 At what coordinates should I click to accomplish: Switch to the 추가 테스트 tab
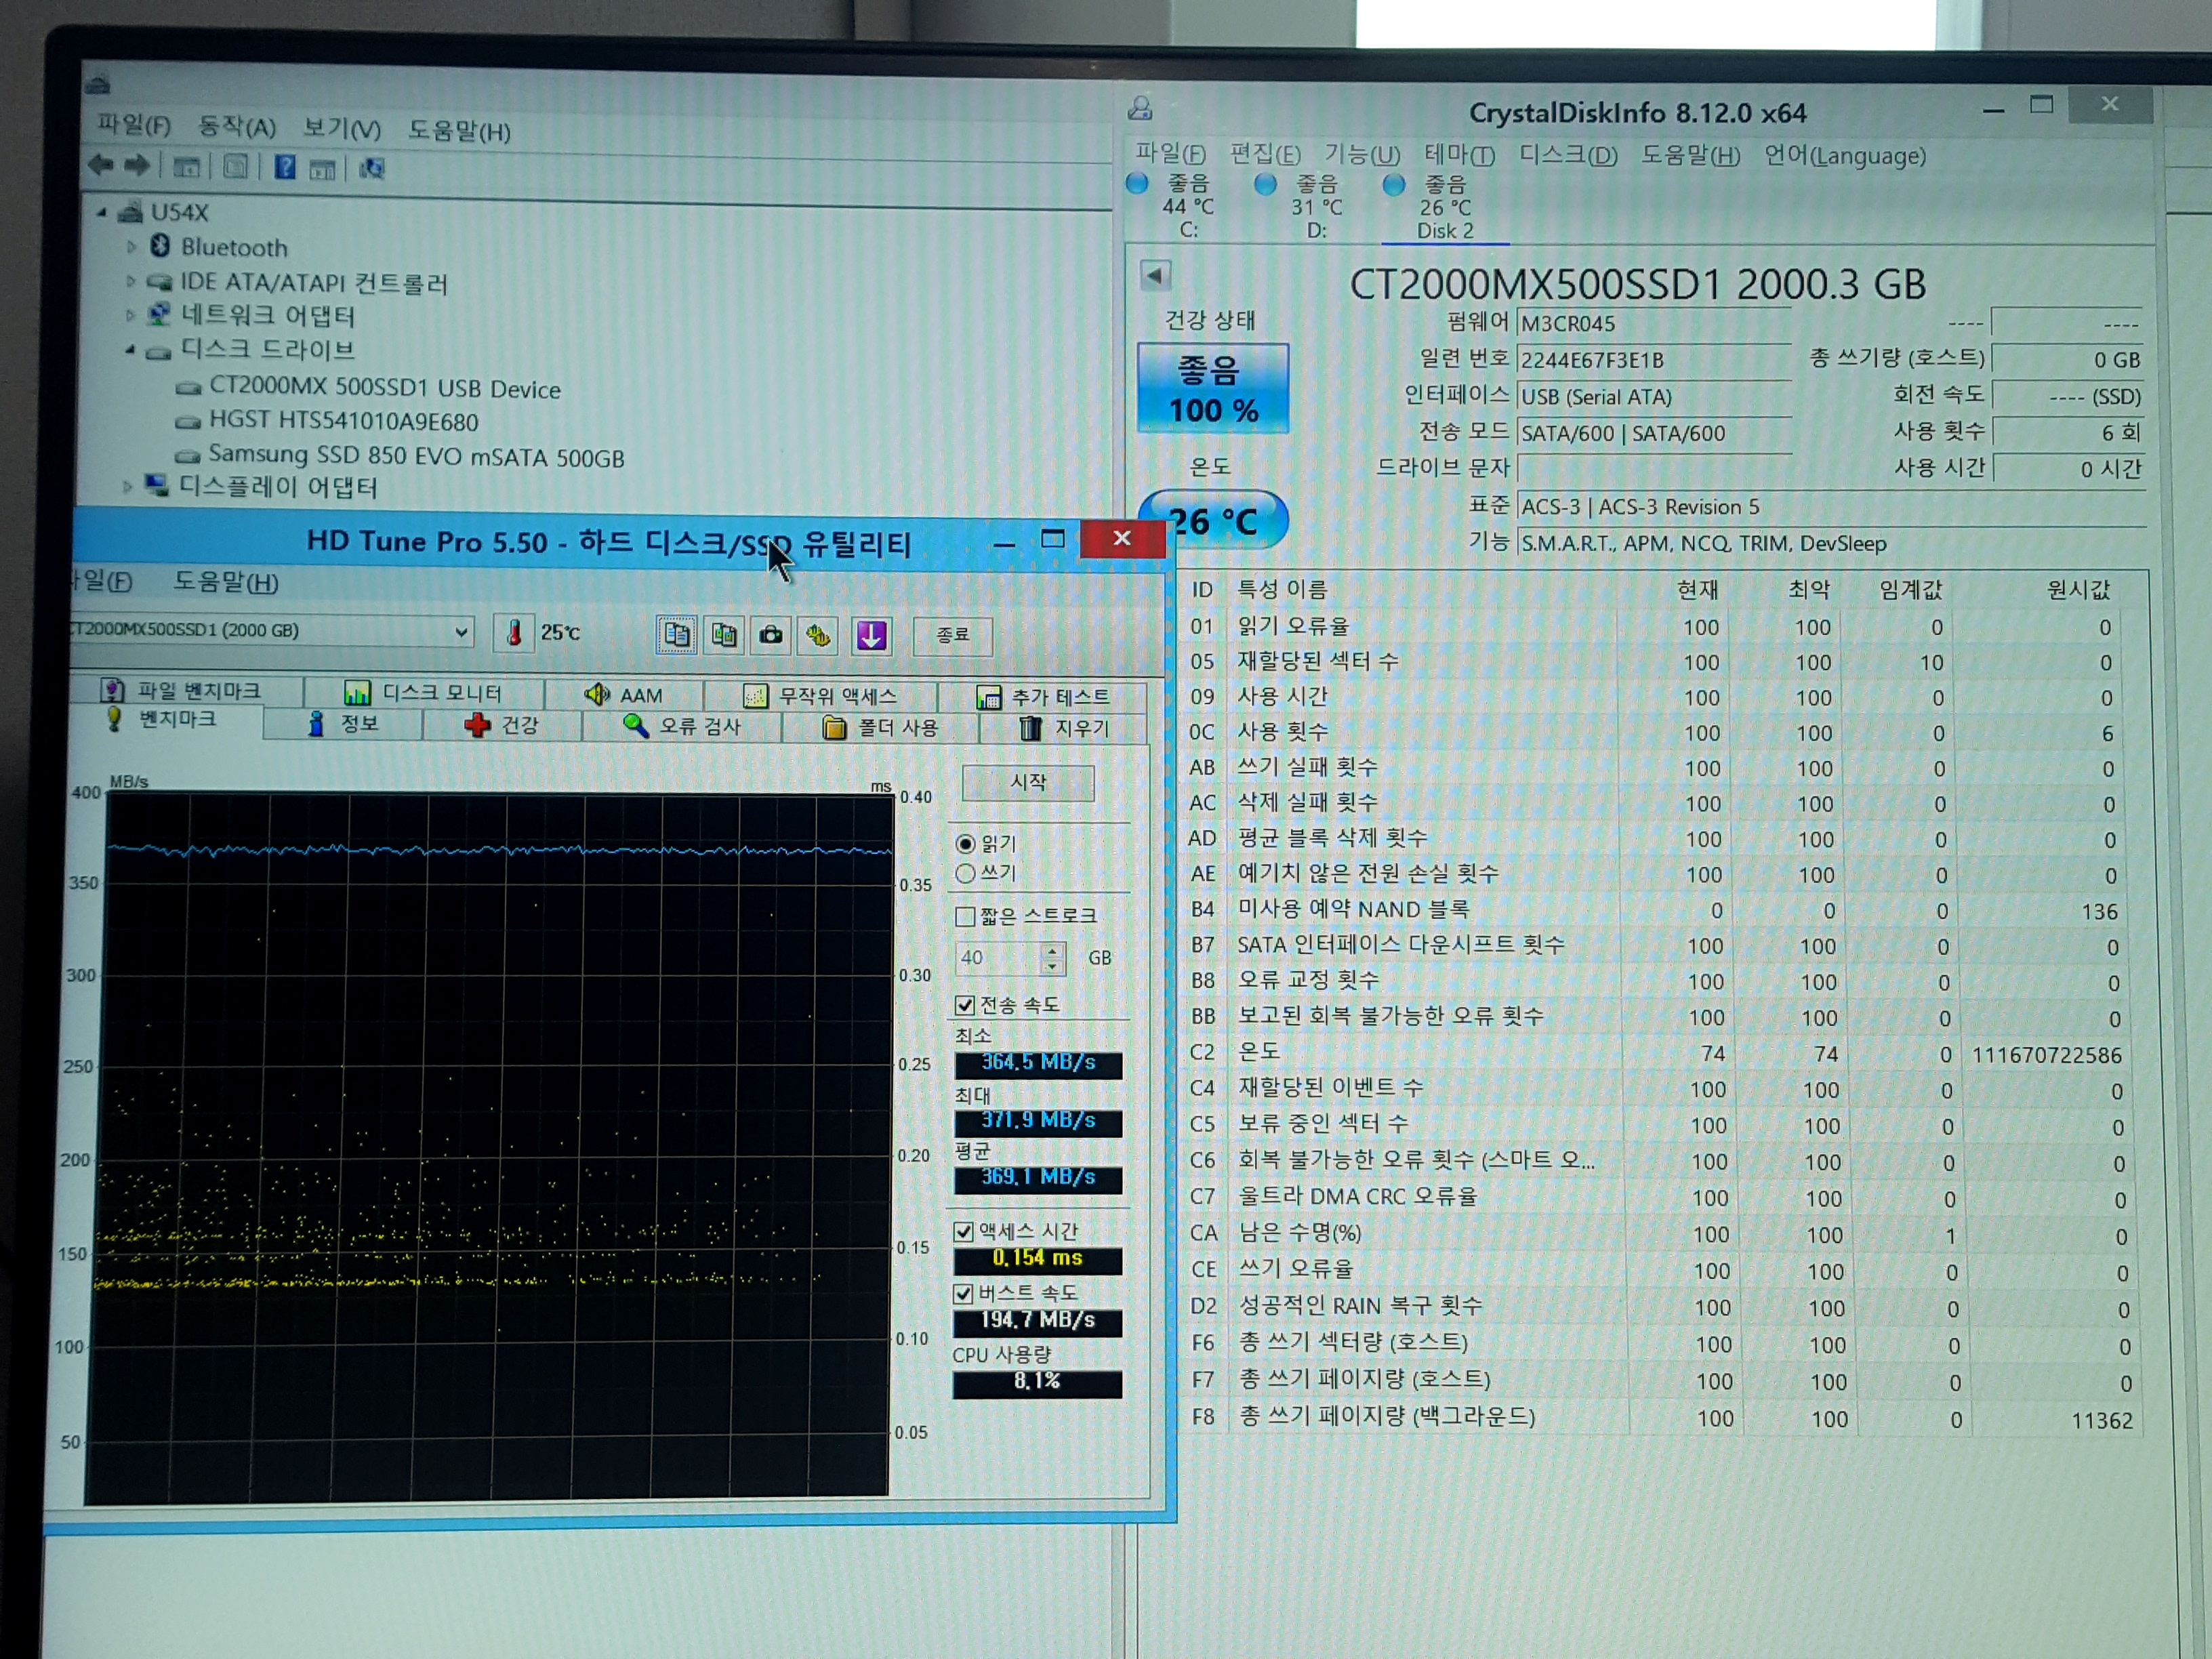click(x=1043, y=696)
